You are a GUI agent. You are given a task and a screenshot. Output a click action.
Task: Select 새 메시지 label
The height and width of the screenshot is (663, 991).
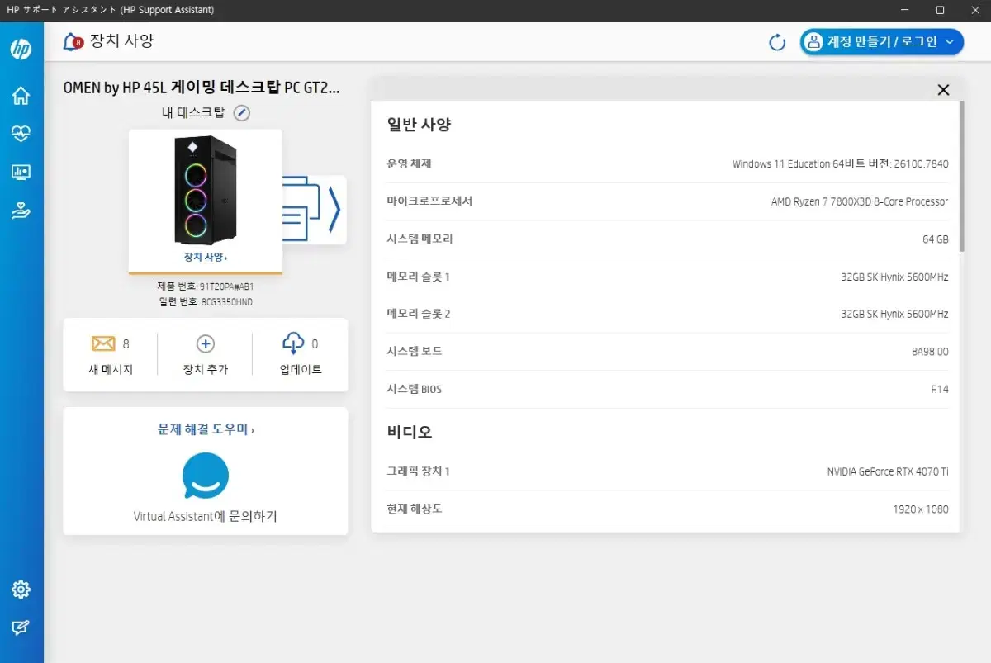tap(111, 370)
